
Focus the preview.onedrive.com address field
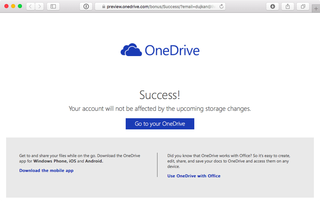coord(160,6)
